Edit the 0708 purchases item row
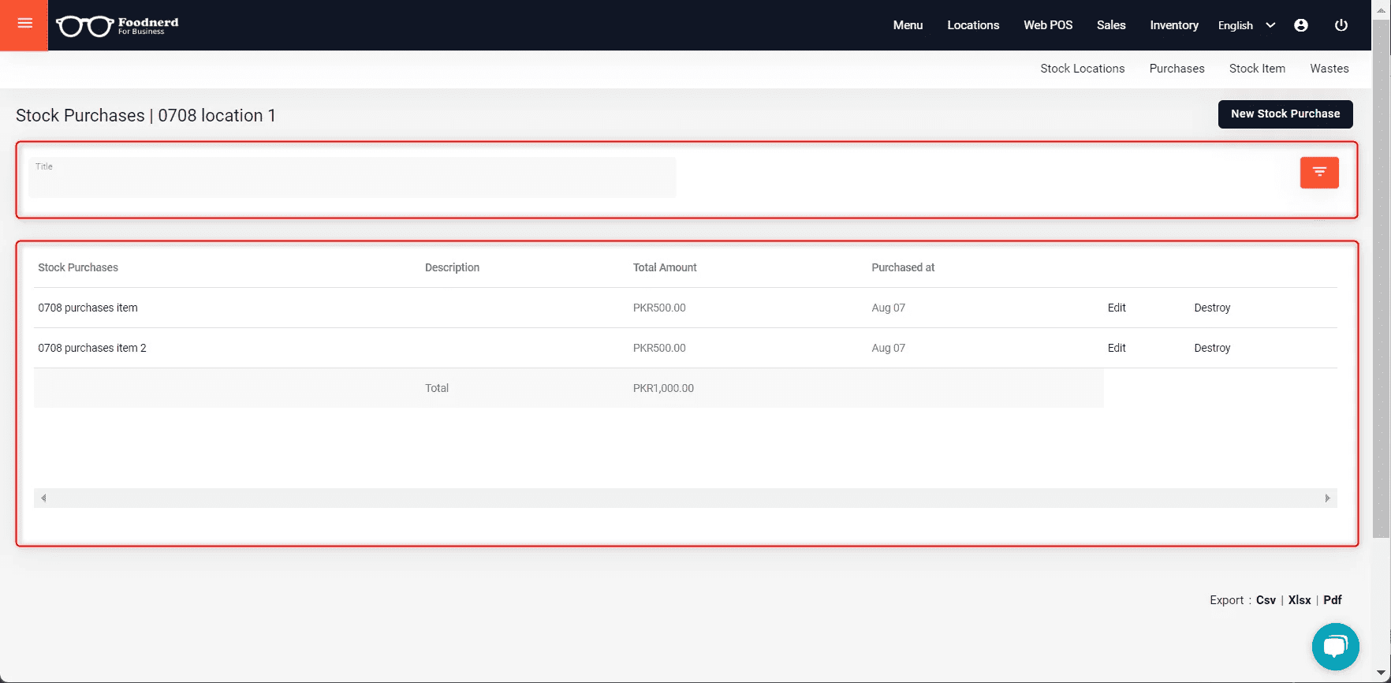1391x683 pixels. [1117, 308]
